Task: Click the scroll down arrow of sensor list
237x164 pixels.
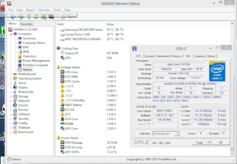Action: (232, 154)
